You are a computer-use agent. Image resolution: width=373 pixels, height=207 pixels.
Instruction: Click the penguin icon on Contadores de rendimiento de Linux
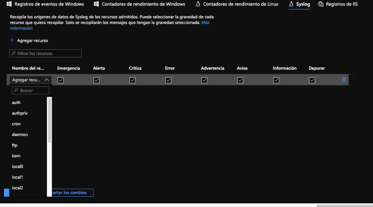[x=198, y=4]
